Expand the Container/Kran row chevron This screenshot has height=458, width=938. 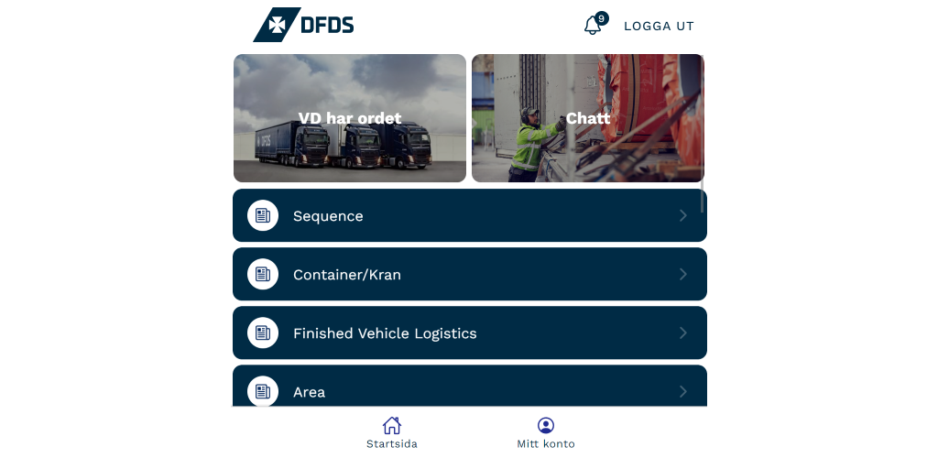[683, 274]
